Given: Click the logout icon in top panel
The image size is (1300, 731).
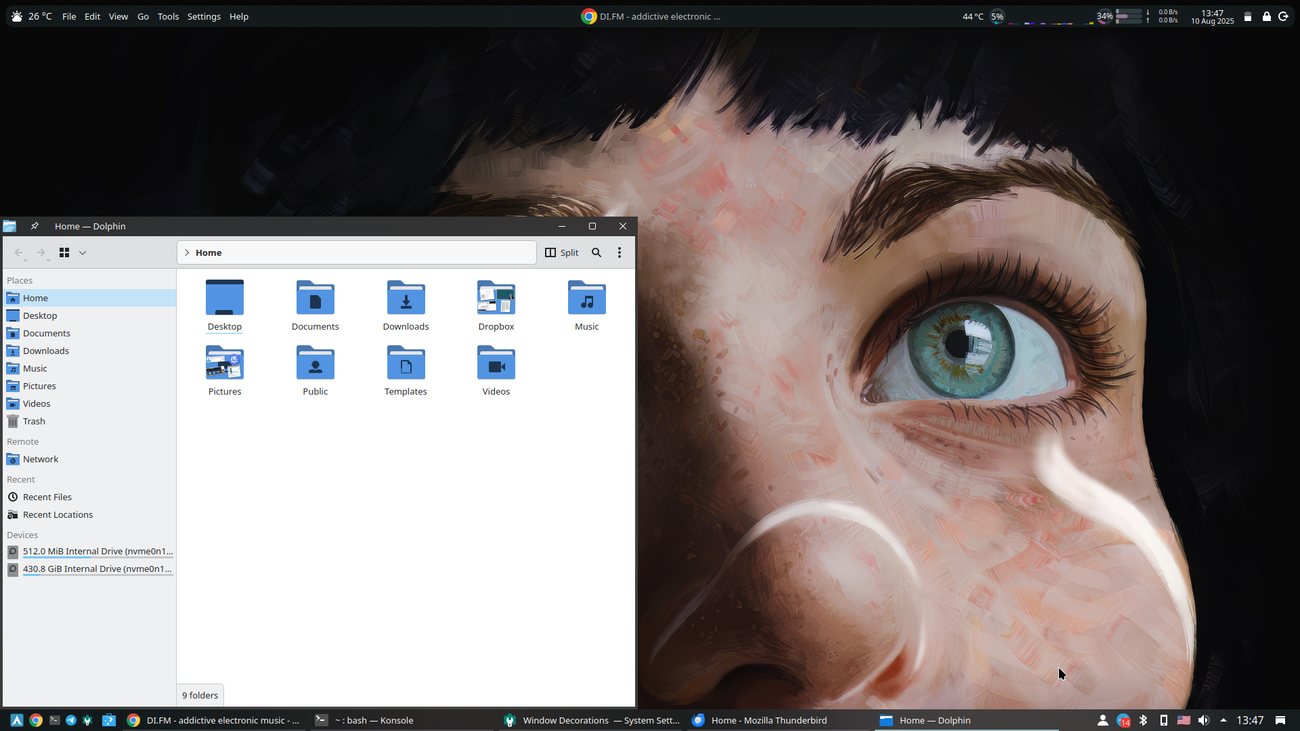Looking at the screenshot, I should click(x=1284, y=16).
